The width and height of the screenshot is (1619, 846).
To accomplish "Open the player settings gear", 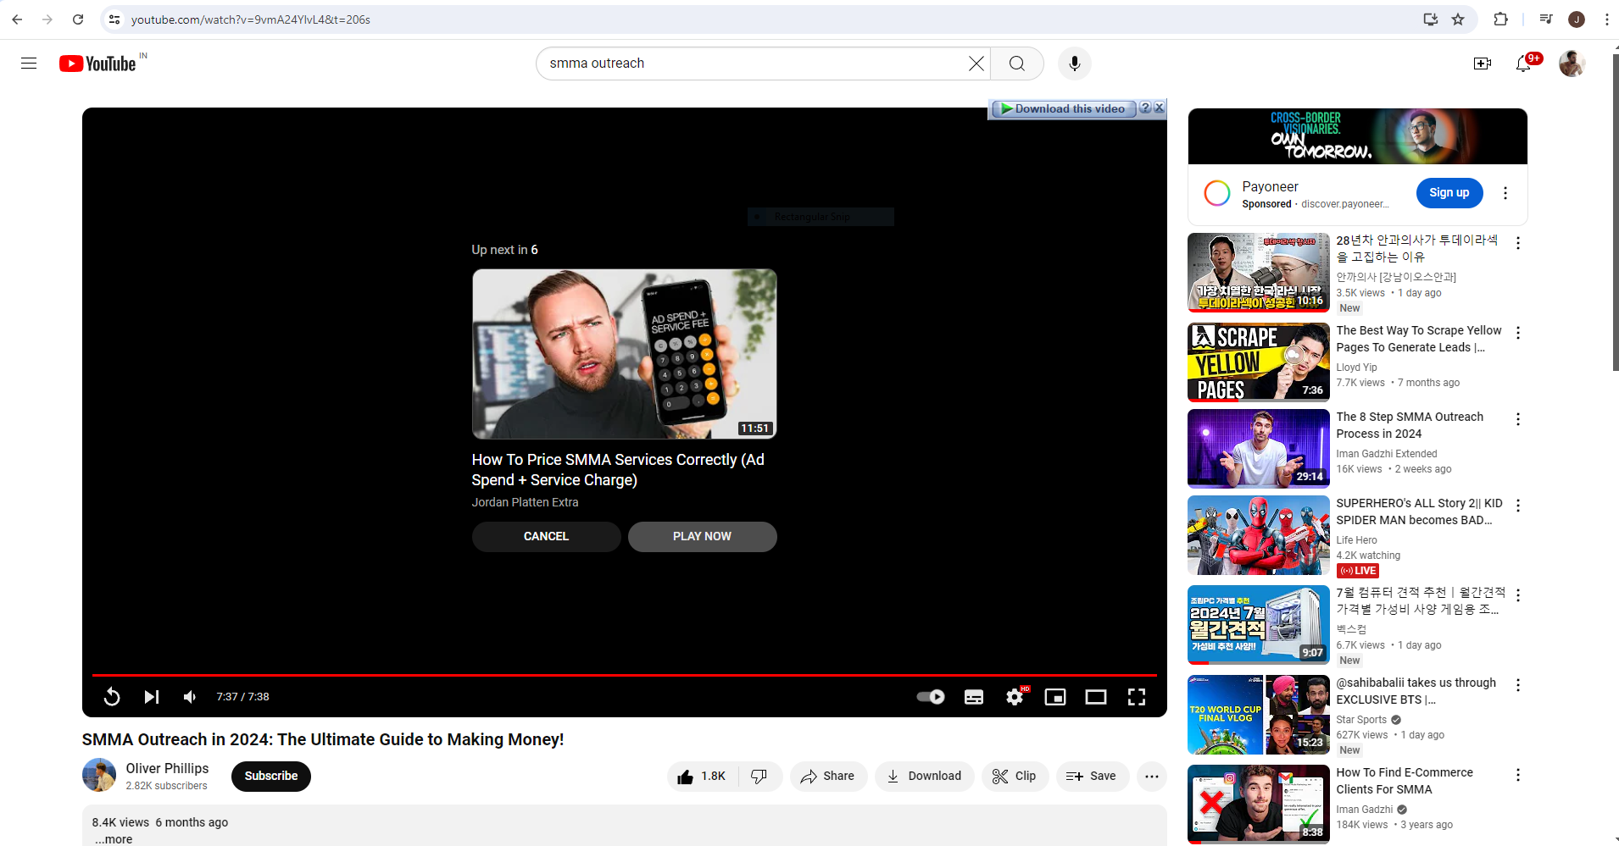I will [1015, 697].
